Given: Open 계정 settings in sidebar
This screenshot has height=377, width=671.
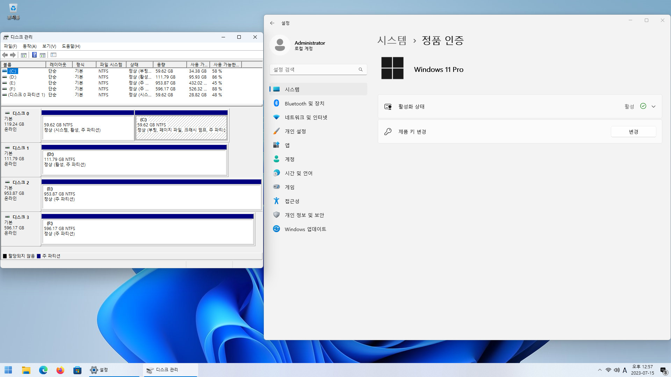Looking at the screenshot, I should click(318, 159).
